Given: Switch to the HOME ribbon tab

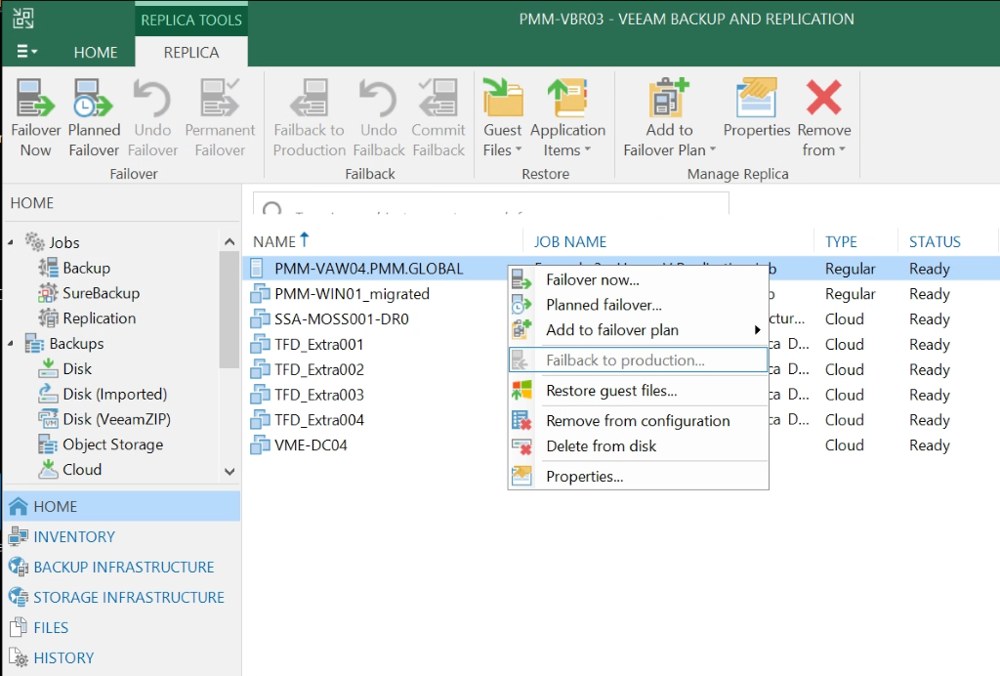Looking at the screenshot, I should (96, 53).
